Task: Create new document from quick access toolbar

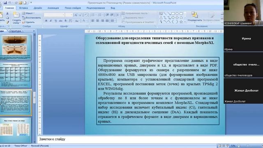Action: (25, 3)
